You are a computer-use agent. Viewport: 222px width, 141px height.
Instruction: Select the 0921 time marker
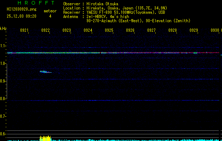click(x=24, y=31)
